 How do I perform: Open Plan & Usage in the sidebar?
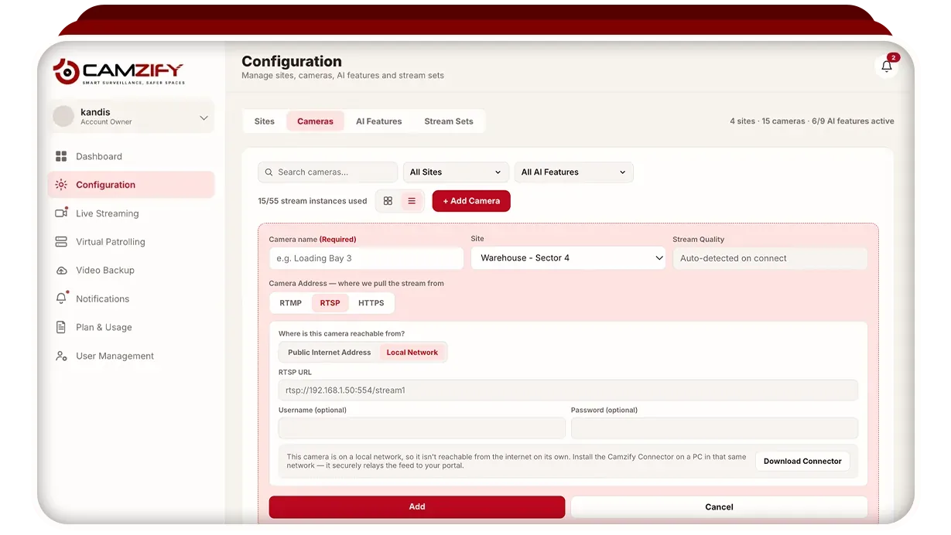[x=131, y=327]
